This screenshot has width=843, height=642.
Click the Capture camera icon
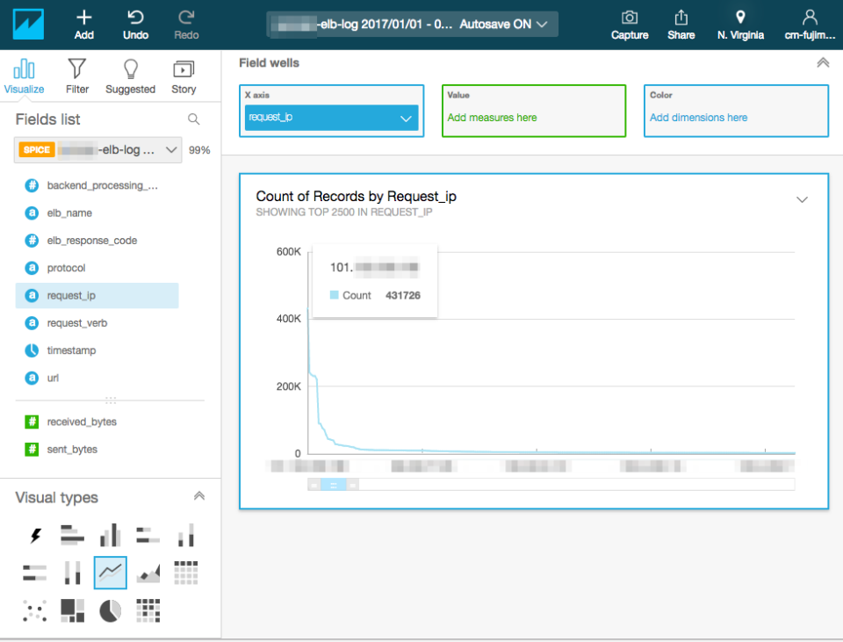click(x=629, y=24)
